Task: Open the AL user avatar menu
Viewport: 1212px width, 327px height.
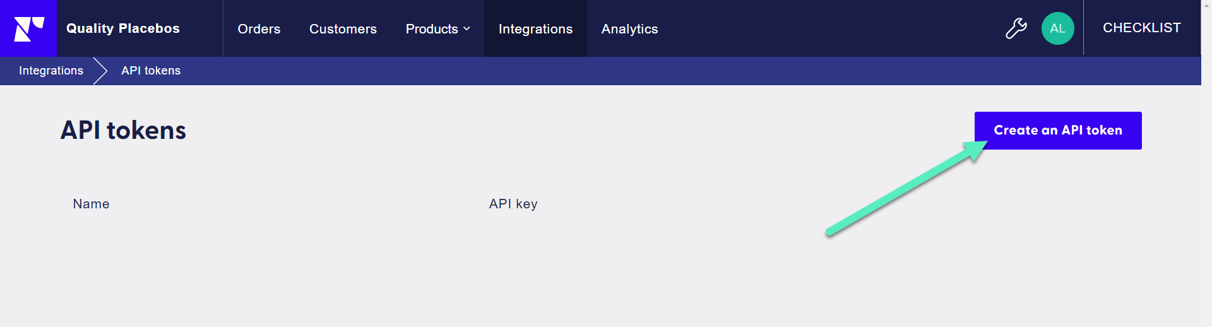Action: 1057,28
